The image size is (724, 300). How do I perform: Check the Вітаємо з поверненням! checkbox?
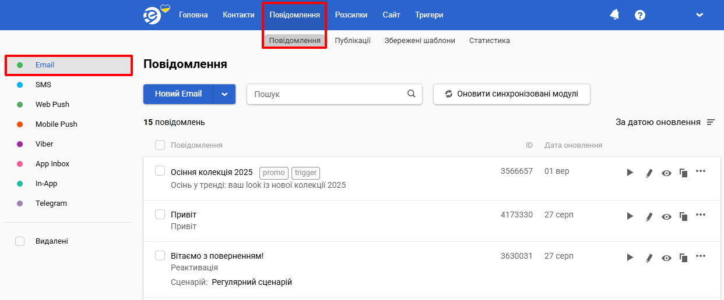pos(160,256)
